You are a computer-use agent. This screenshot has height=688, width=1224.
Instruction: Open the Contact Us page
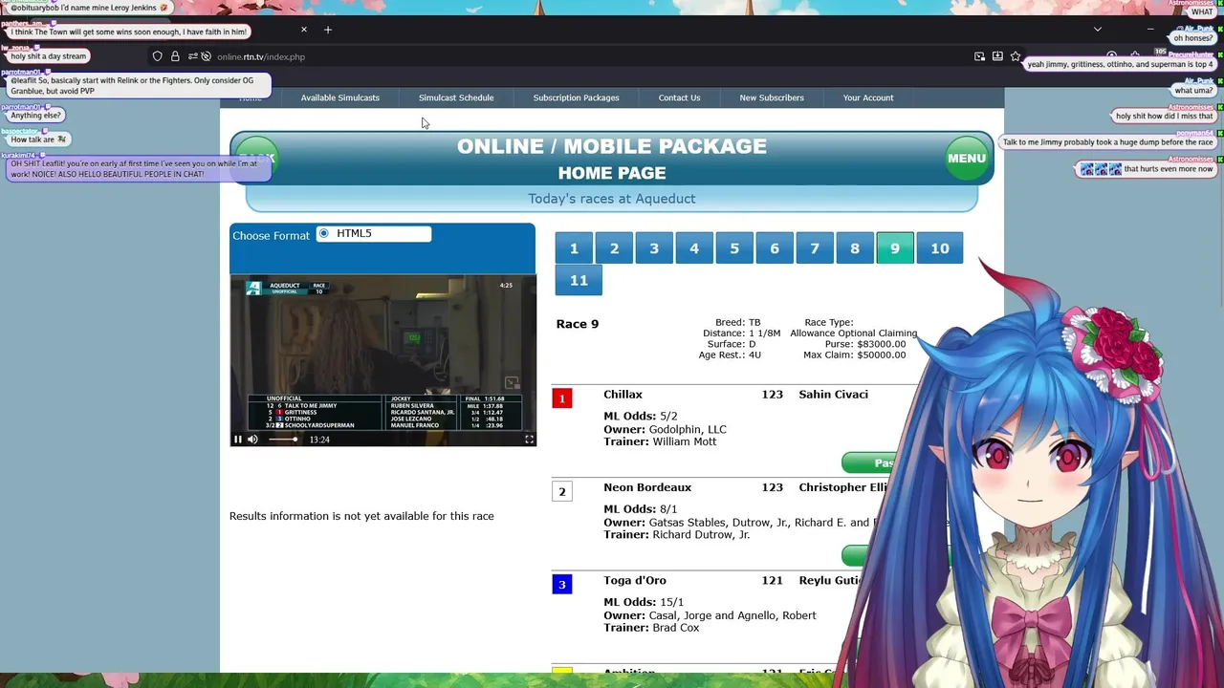point(679,97)
